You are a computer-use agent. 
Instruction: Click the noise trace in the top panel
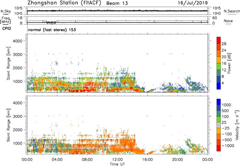coord(117,11)
